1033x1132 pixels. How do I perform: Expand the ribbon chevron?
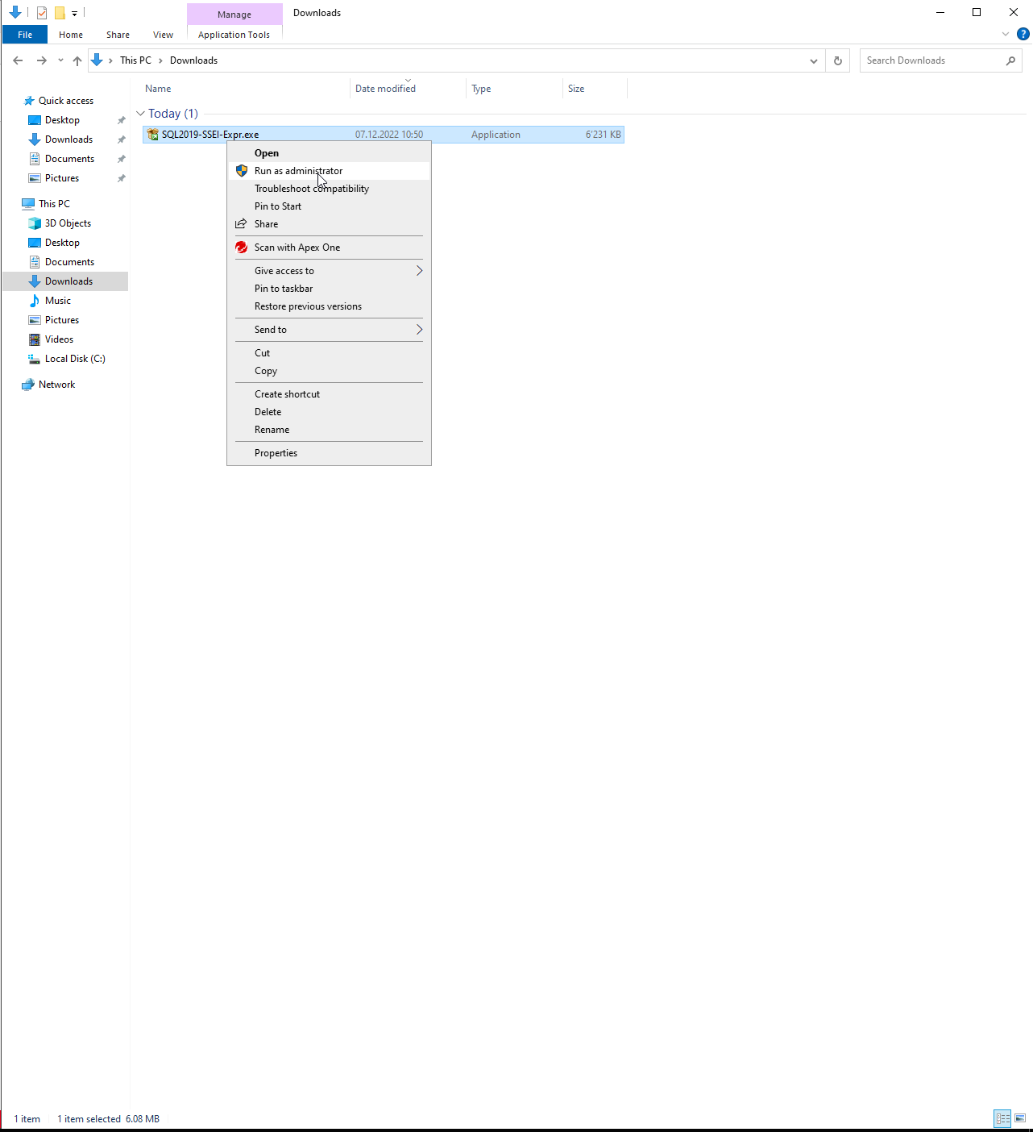[1006, 34]
